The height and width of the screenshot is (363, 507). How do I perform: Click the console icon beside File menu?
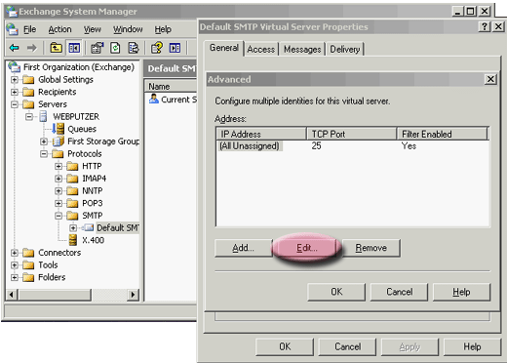point(12,29)
